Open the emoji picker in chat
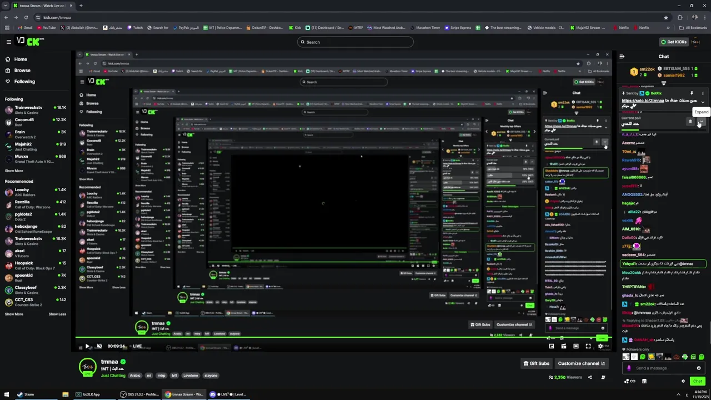This screenshot has width=711, height=400. pos(699,368)
